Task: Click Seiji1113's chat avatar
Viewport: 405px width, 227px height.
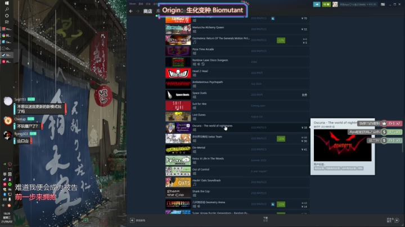Action: (x=8, y=101)
